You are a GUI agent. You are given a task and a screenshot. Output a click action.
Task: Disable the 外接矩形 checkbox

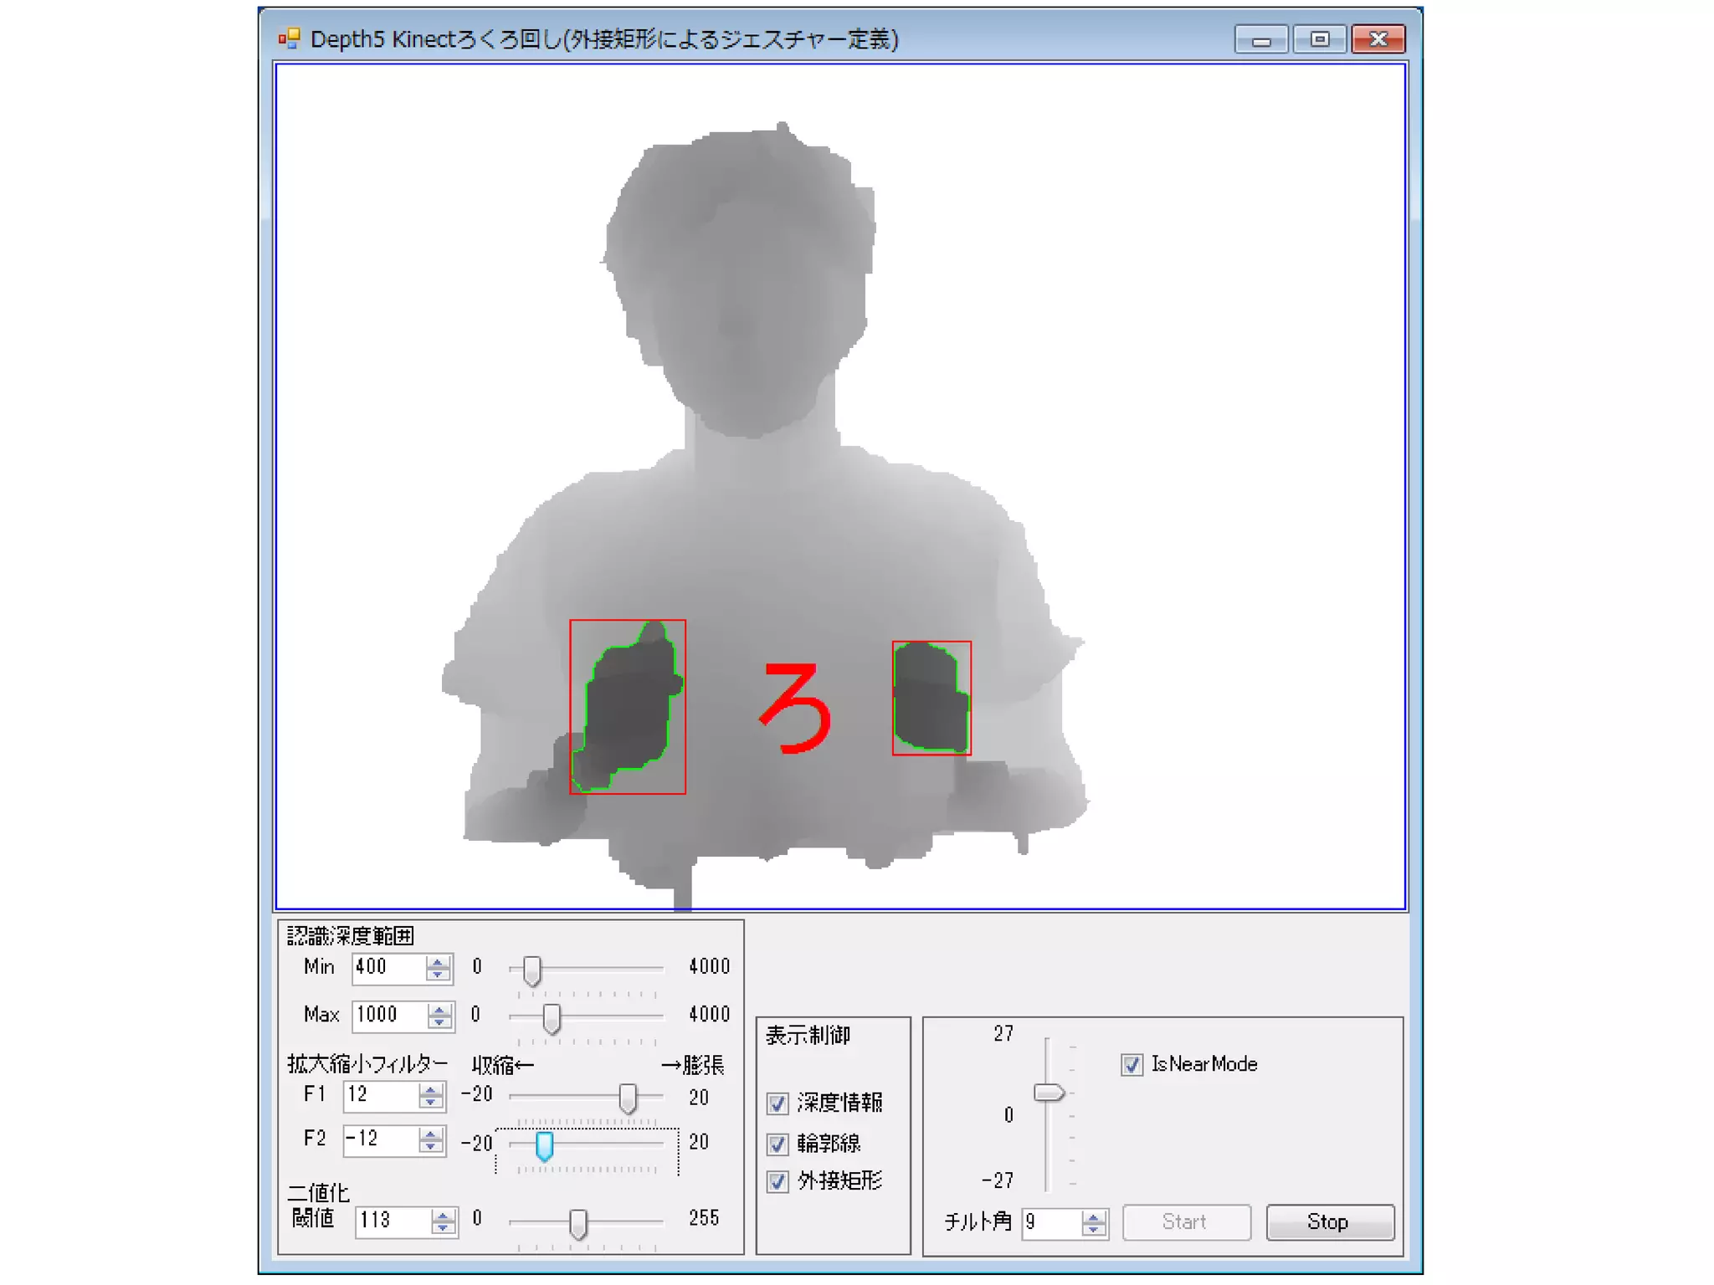777,1181
